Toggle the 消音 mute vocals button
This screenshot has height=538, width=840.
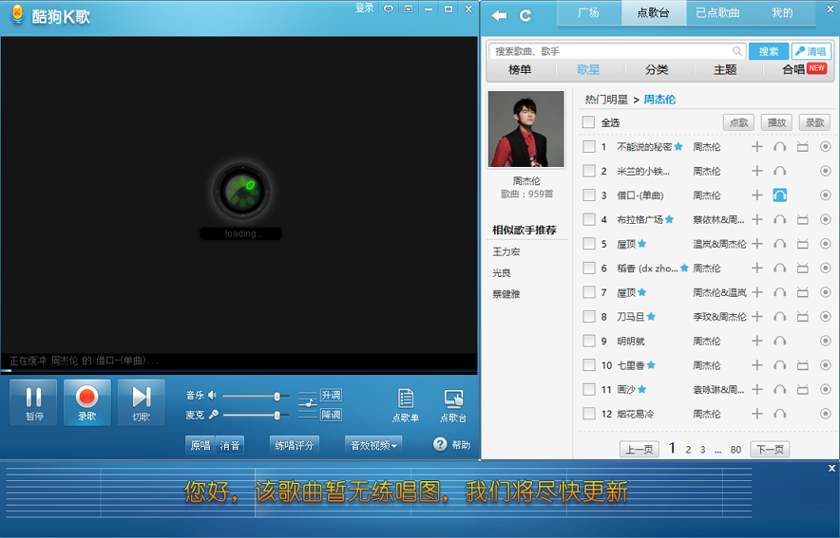tap(230, 445)
